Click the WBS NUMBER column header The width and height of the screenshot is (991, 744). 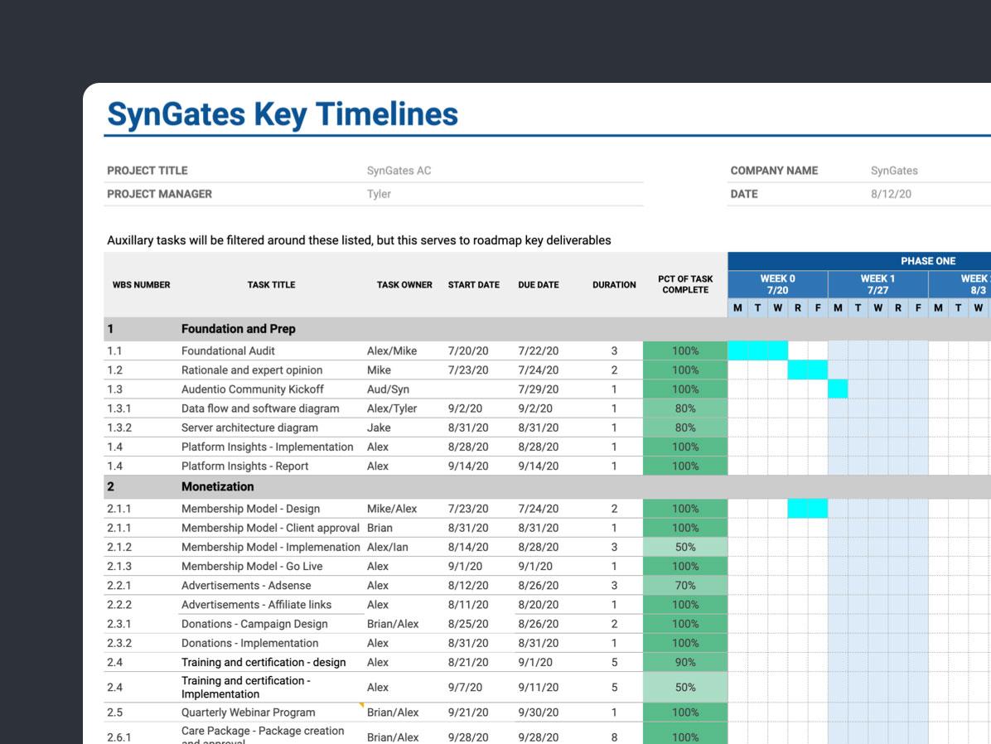[138, 284]
